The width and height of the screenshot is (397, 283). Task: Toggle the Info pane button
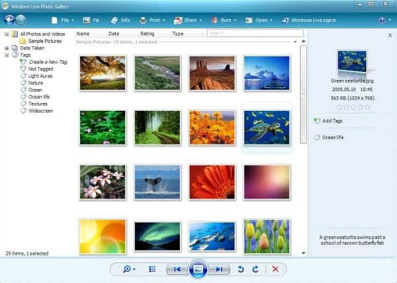120,20
